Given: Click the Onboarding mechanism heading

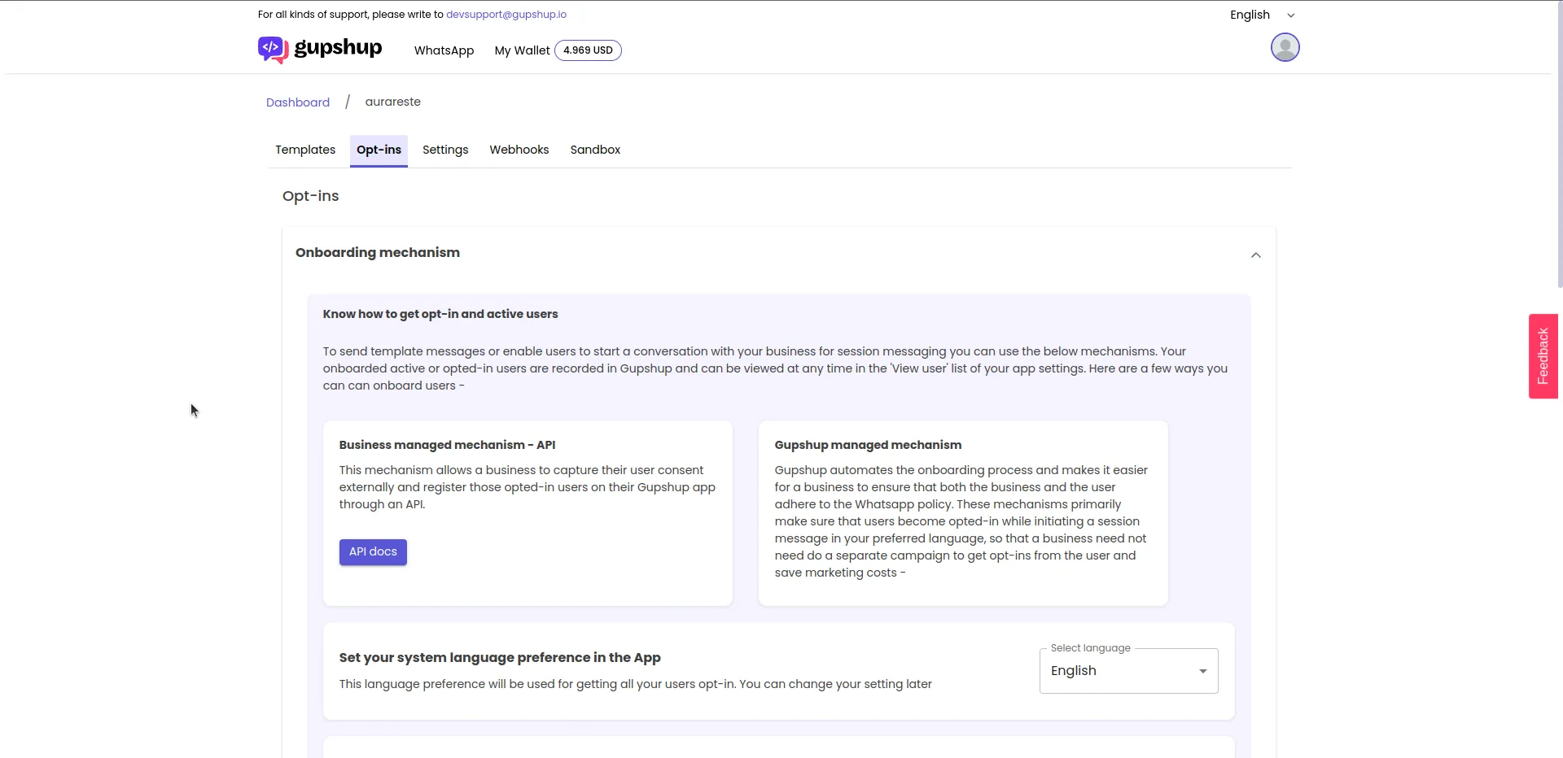Looking at the screenshot, I should coord(378,253).
